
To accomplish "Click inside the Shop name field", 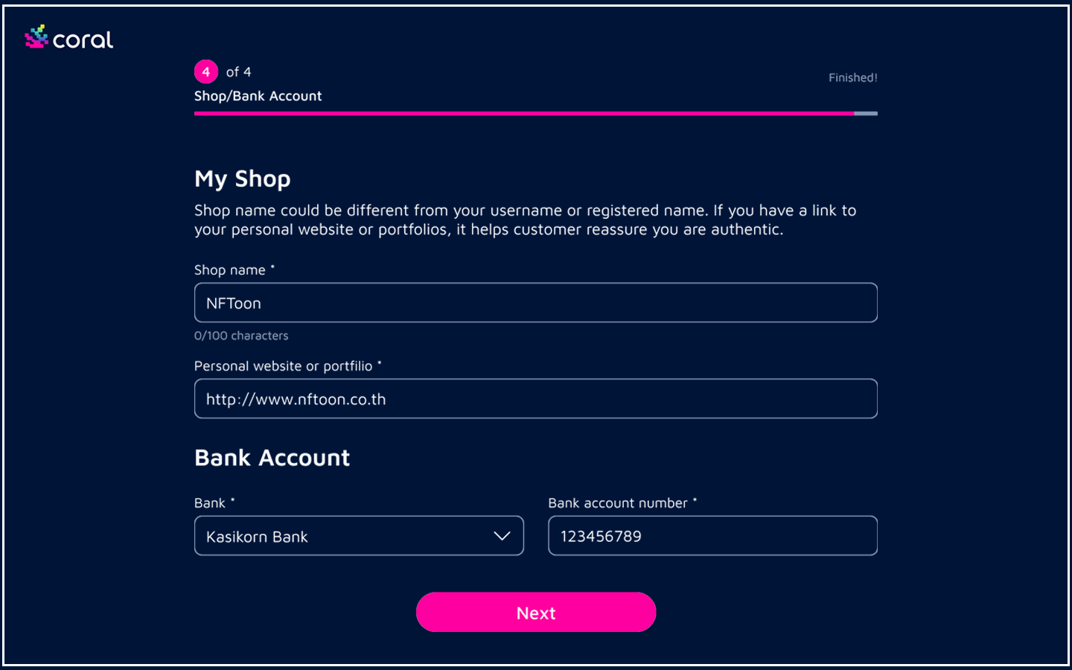I will click(x=535, y=302).
